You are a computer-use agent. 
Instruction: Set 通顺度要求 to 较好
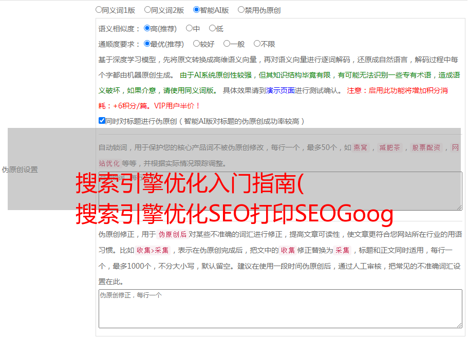pyautogui.click(x=196, y=44)
